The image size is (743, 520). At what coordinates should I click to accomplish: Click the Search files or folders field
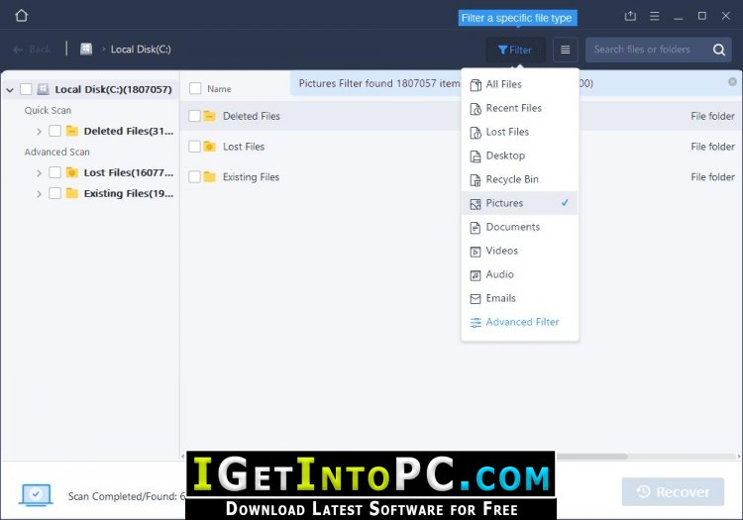click(x=649, y=50)
